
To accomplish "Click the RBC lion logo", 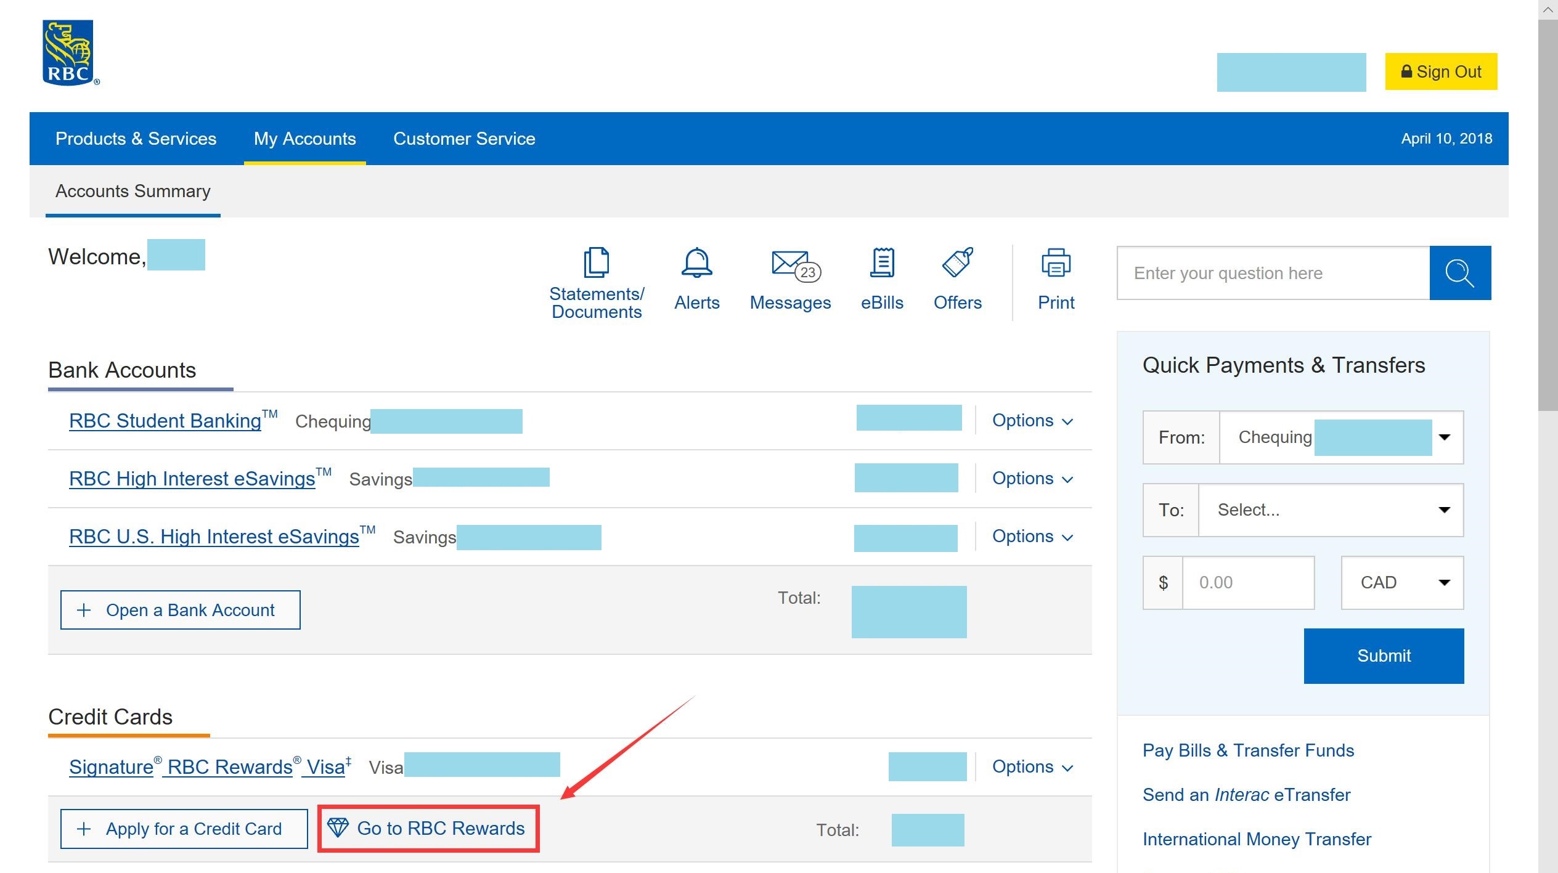I will (x=70, y=53).
